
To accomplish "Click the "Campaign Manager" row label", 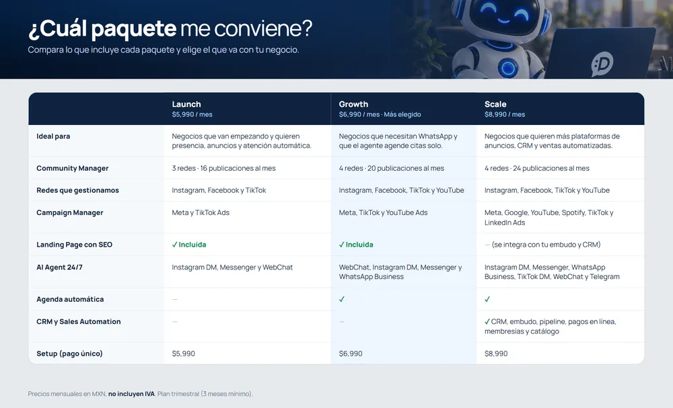I will point(70,212).
